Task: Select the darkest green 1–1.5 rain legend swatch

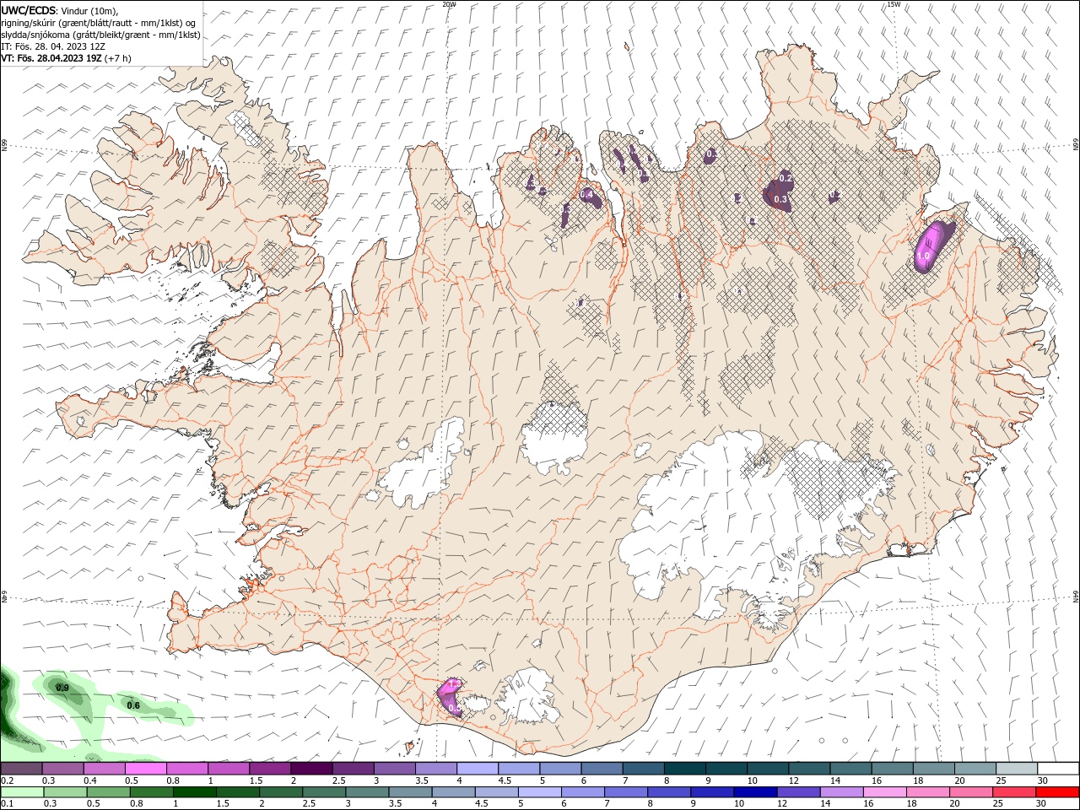Action: pos(194,792)
